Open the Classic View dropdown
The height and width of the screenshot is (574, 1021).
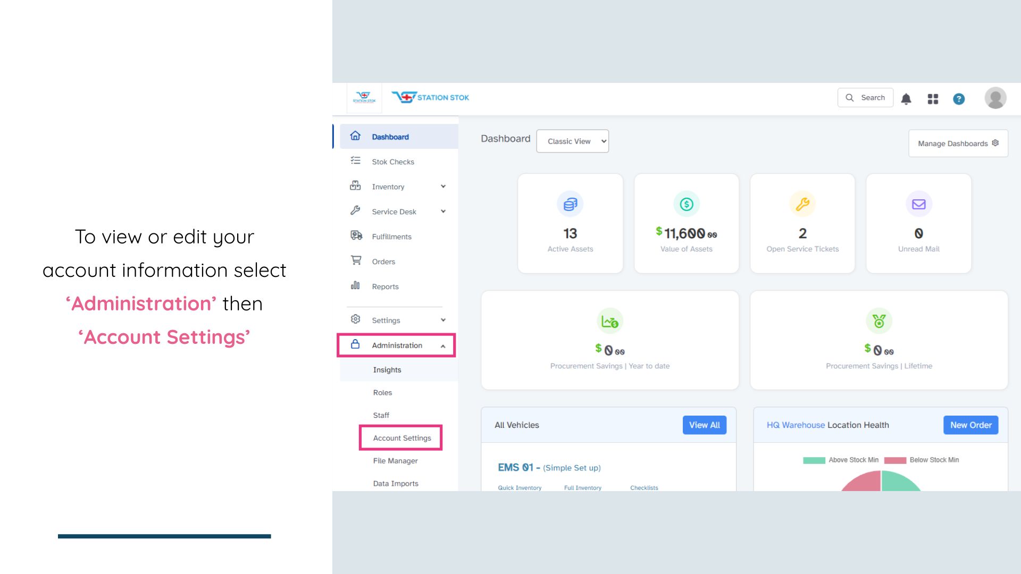[572, 141]
